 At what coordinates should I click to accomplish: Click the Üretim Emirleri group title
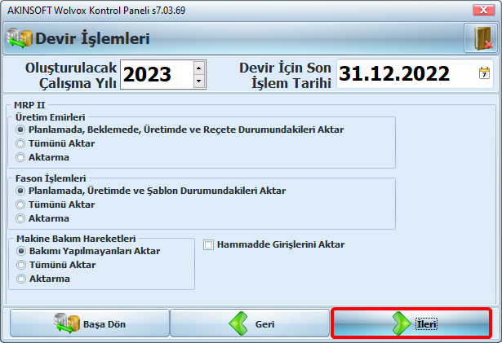(x=51, y=117)
